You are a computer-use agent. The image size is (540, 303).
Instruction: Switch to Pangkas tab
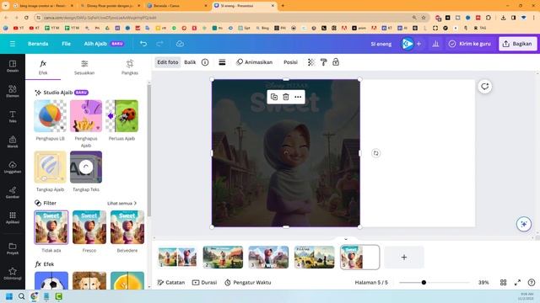pyautogui.click(x=129, y=67)
